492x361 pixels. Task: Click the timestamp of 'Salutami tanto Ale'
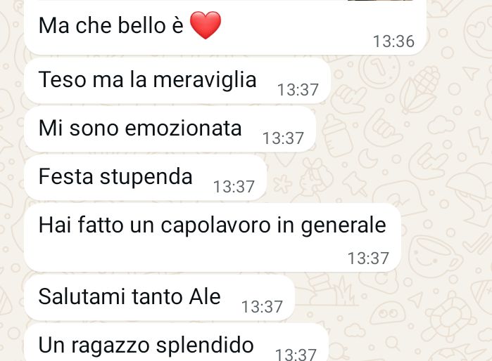[x=262, y=307]
